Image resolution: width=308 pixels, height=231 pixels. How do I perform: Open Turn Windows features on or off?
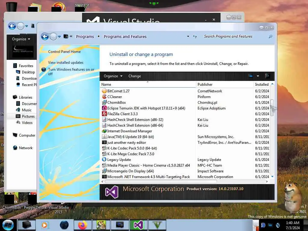coord(71,72)
